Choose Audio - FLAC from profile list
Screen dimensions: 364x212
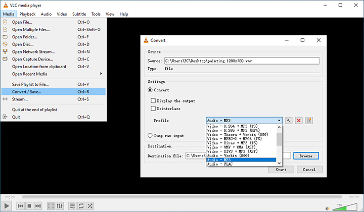point(241,164)
